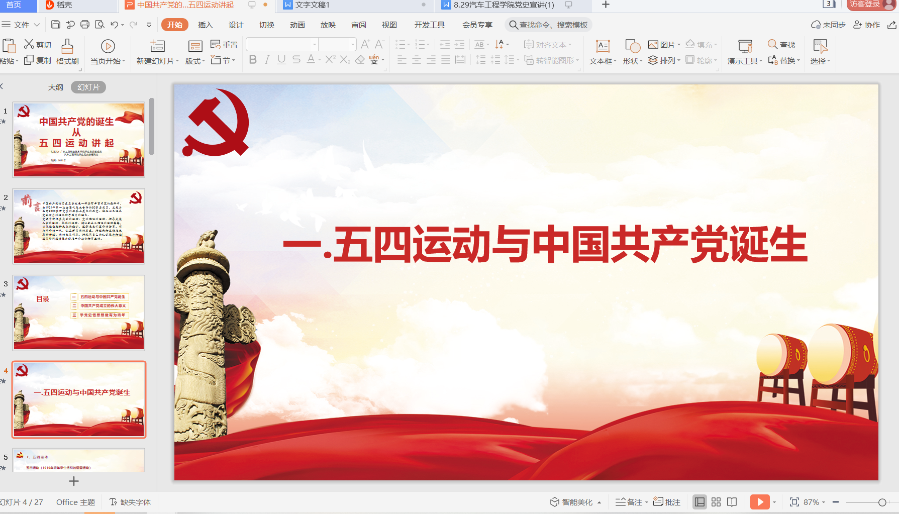This screenshot has width=899, height=514.
Task: Click the Format Painter (格式刷) icon
Action: (x=67, y=47)
